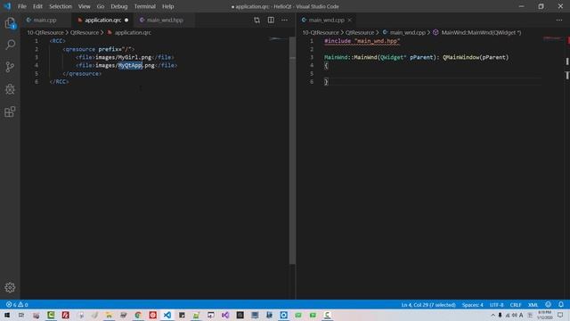
Task: Show errors and warnings count panel
Action: 17,305
